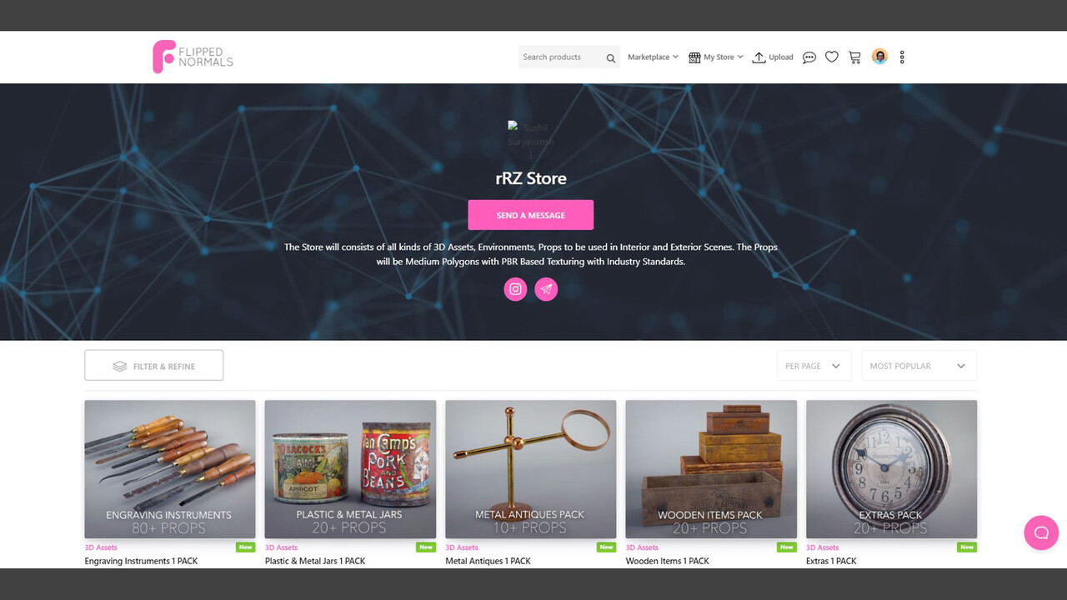Click the FlippedNormals logo
Screen dimensions: 1067x600
point(193,57)
